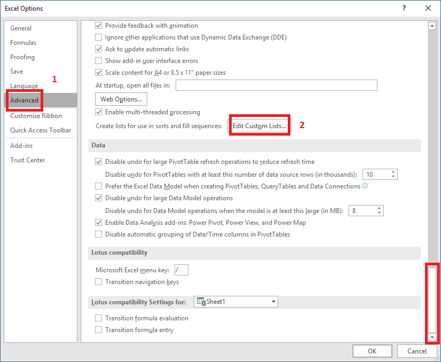Click the scroll up arrow of the scrollbar
The height and width of the screenshot is (362, 441).
(432, 26)
